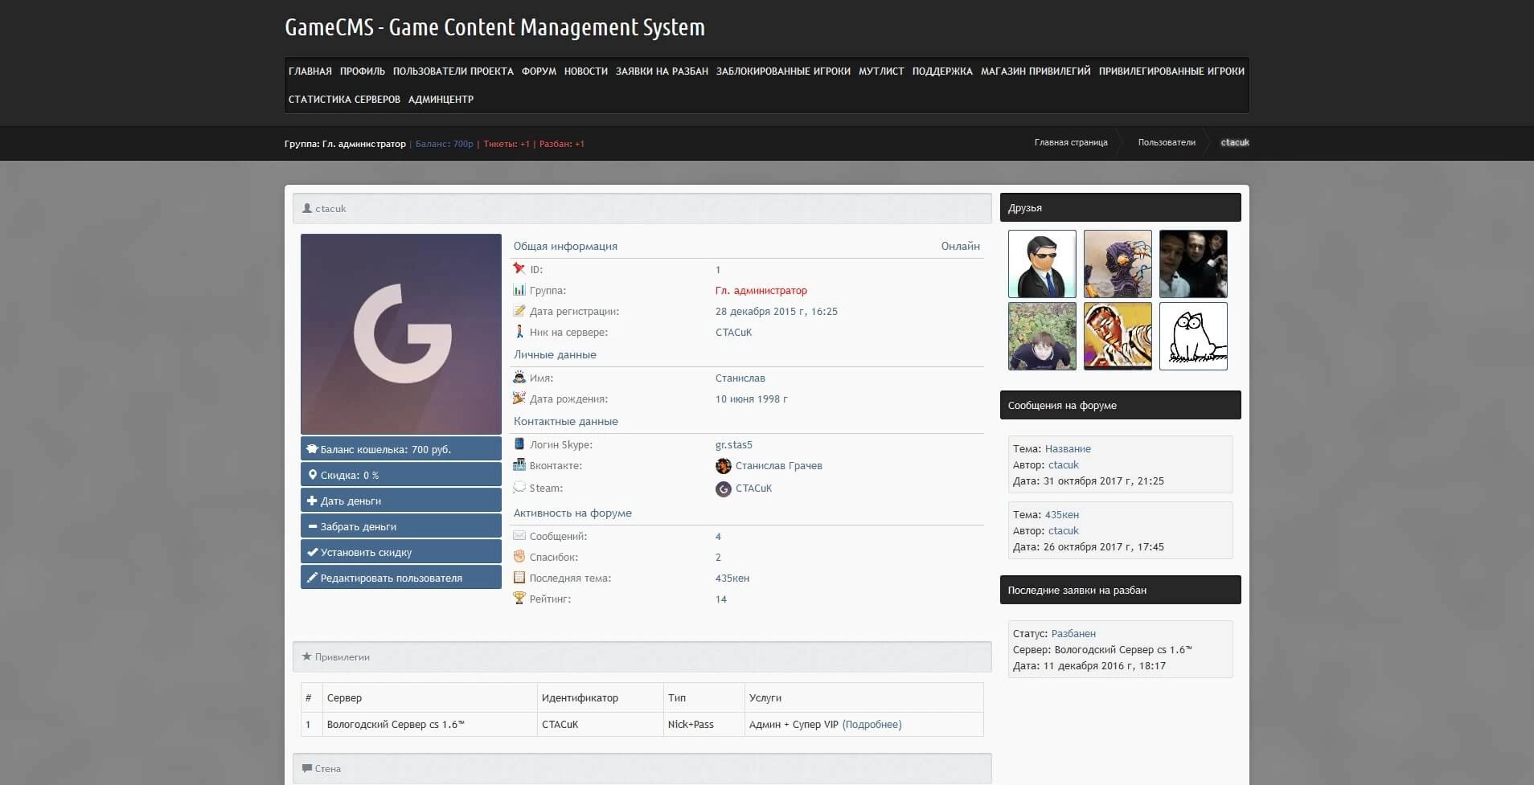This screenshot has width=1534, height=785.
Task: Click the checkmark icon on Установить скидку
Action: 312,552
